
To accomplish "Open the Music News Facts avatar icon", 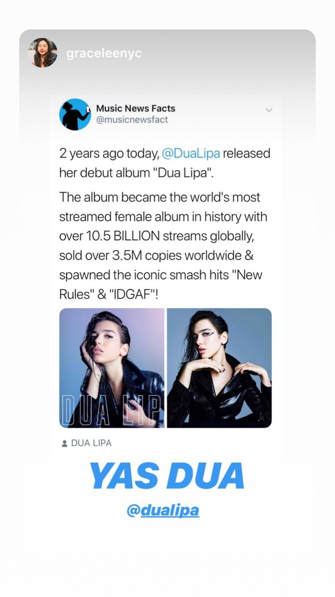I will [75, 115].
